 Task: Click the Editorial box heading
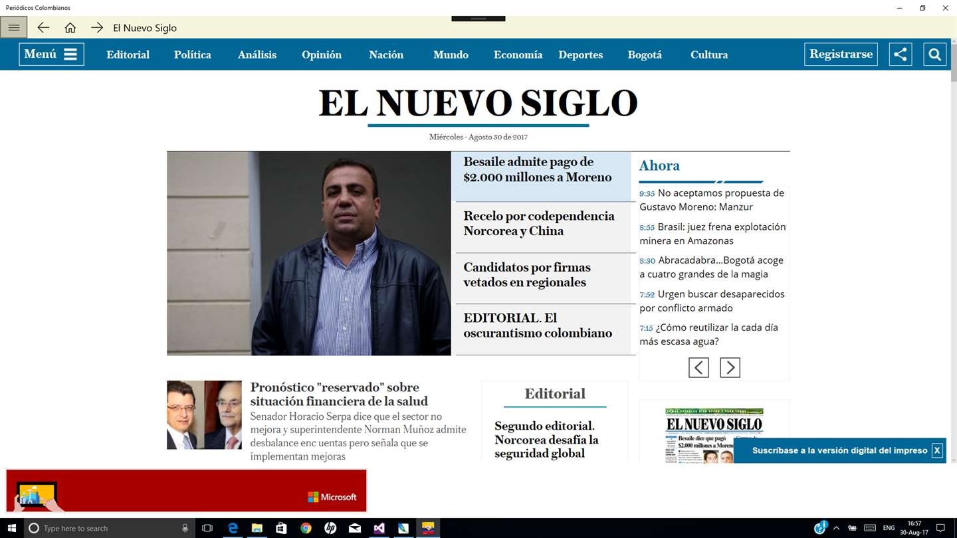(x=555, y=393)
